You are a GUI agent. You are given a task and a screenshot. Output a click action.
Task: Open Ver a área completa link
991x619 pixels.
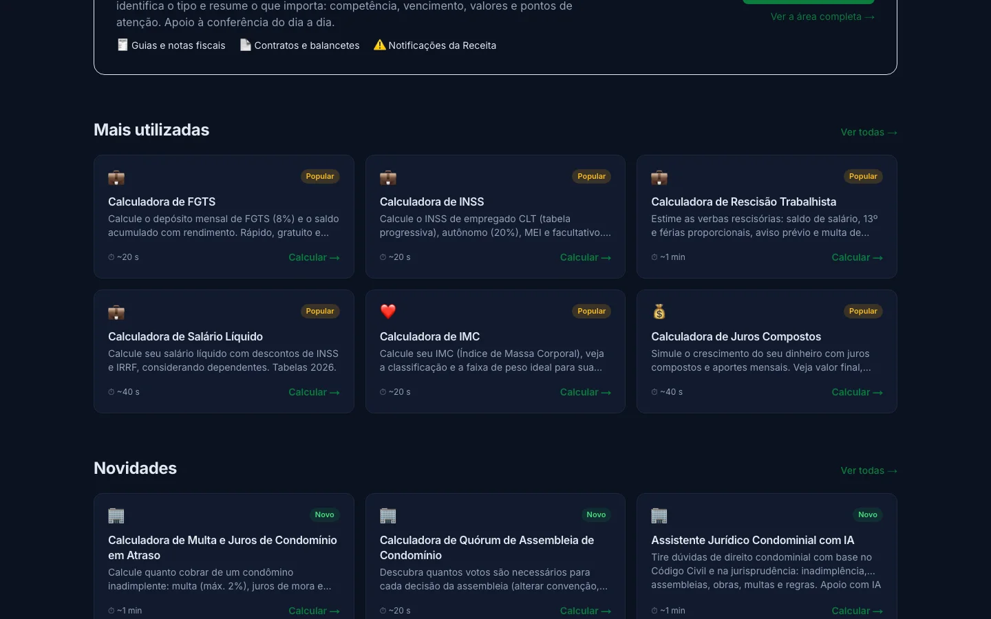tap(822, 17)
